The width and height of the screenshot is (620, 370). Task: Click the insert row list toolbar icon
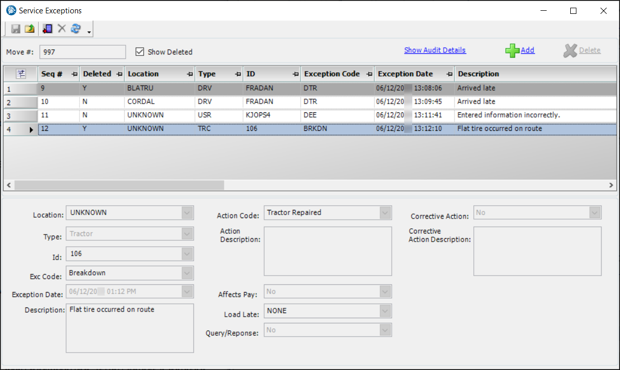pyautogui.click(x=48, y=29)
